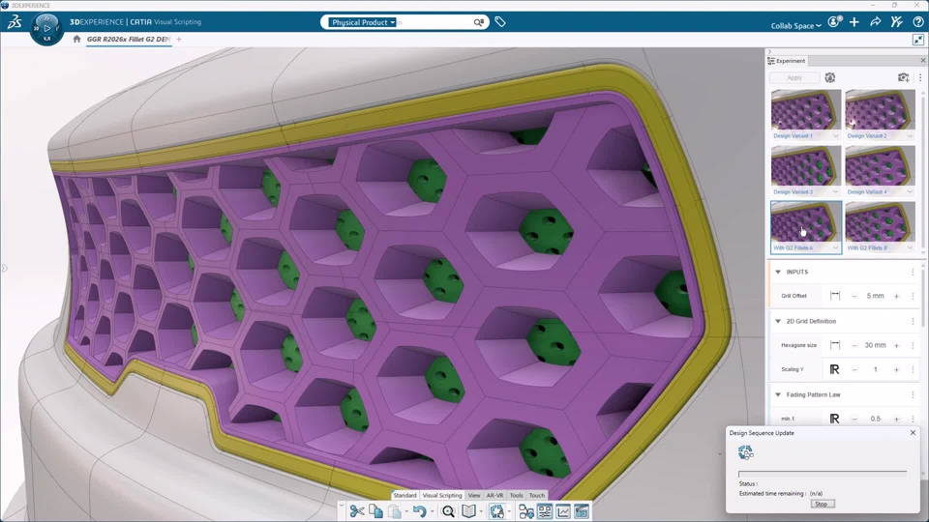Toggle the Experiment sliders panel icon
This screenshot has width=929, height=522.
coord(545,510)
